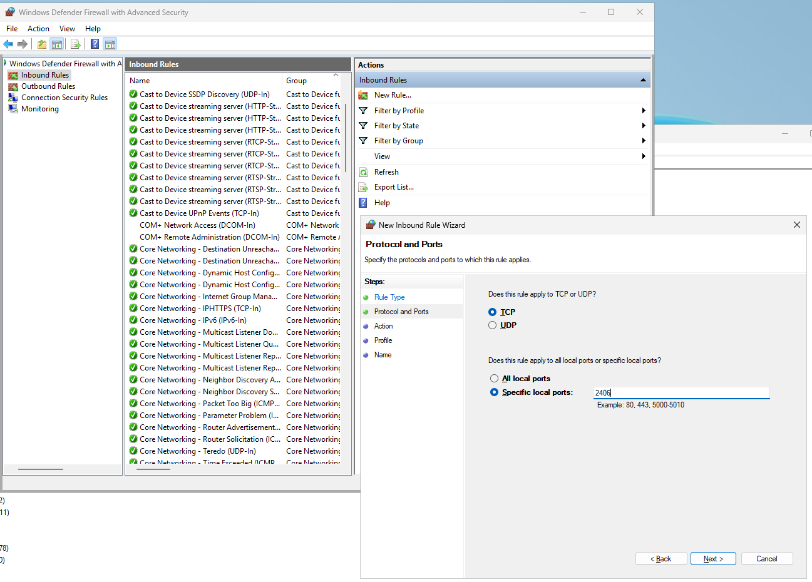Open Connection Security Rules node

click(x=64, y=98)
